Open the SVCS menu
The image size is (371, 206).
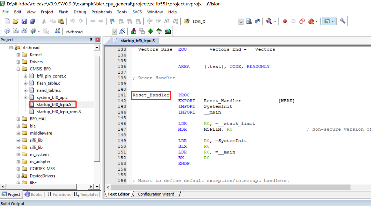tap(137, 12)
